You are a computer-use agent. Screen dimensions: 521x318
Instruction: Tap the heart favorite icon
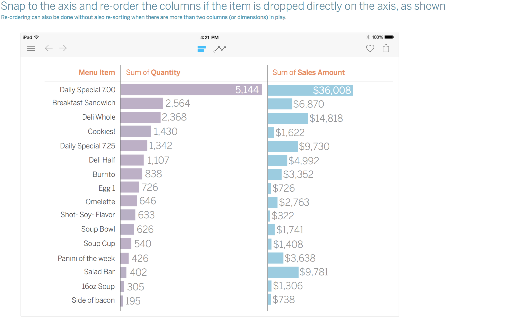coord(370,48)
